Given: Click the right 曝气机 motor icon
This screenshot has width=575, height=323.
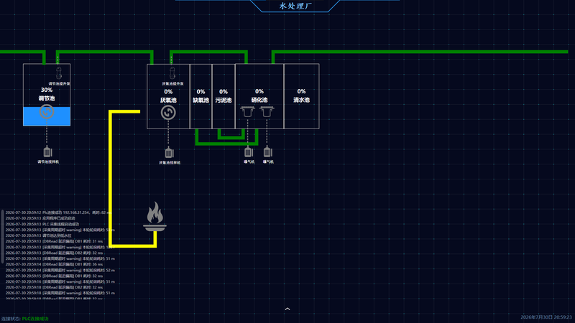Looking at the screenshot, I should coord(267,151).
